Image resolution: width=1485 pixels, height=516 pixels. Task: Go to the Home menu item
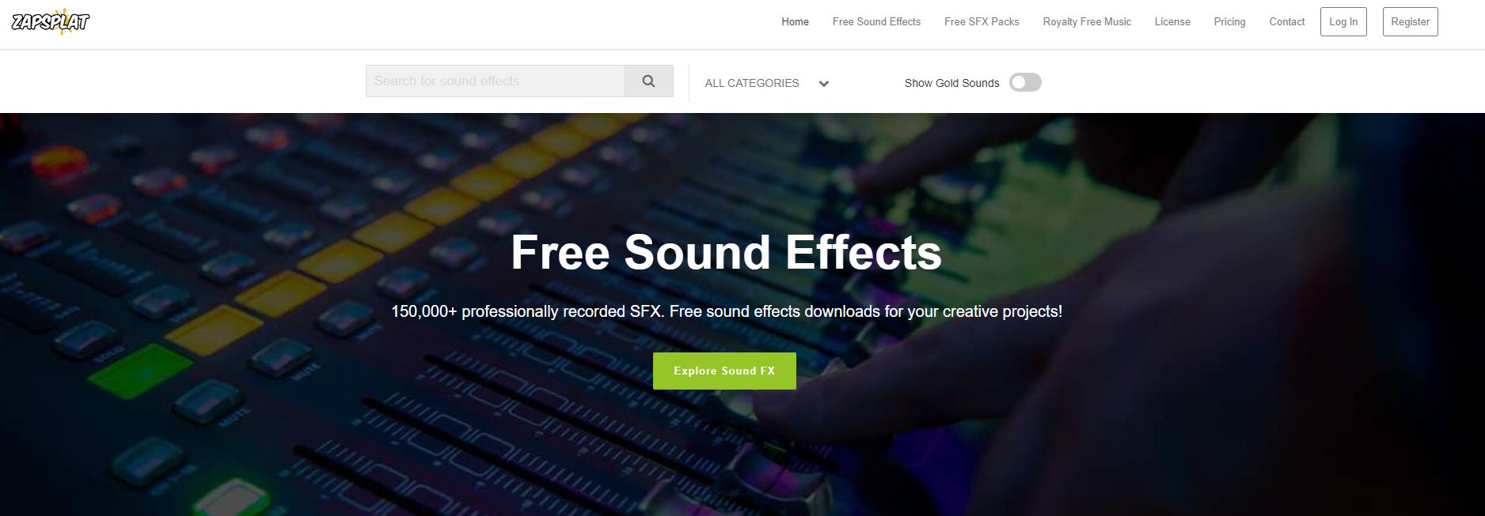(795, 22)
